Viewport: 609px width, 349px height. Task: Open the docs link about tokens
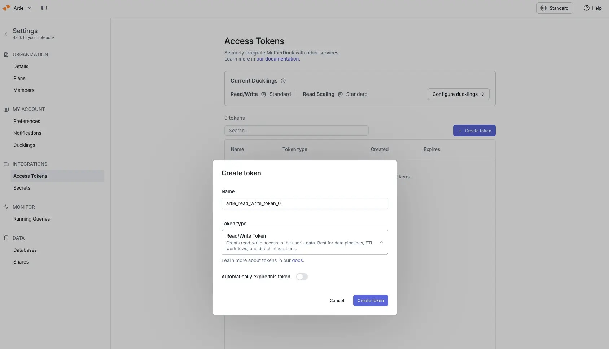pyautogui.click(x=298, y=260)
